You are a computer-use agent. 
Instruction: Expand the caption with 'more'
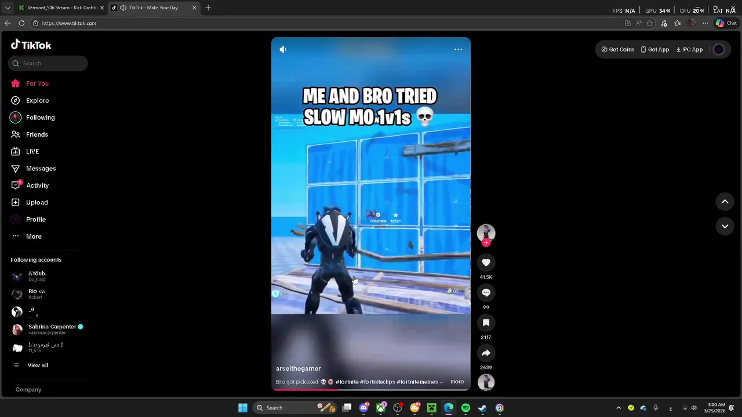pyautogui.click(x=457, y=382)
